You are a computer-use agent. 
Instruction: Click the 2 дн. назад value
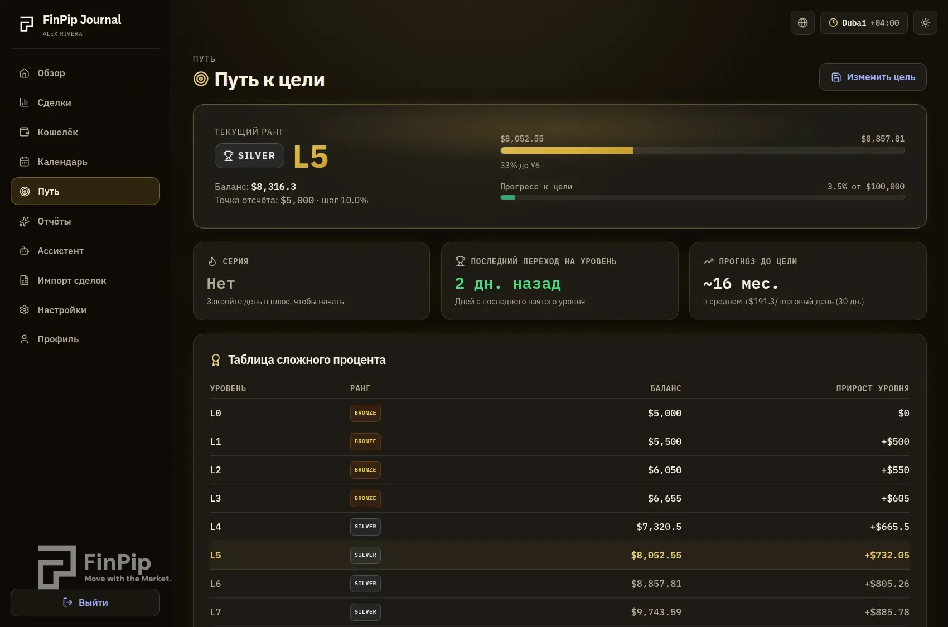[x=508, y=284]
